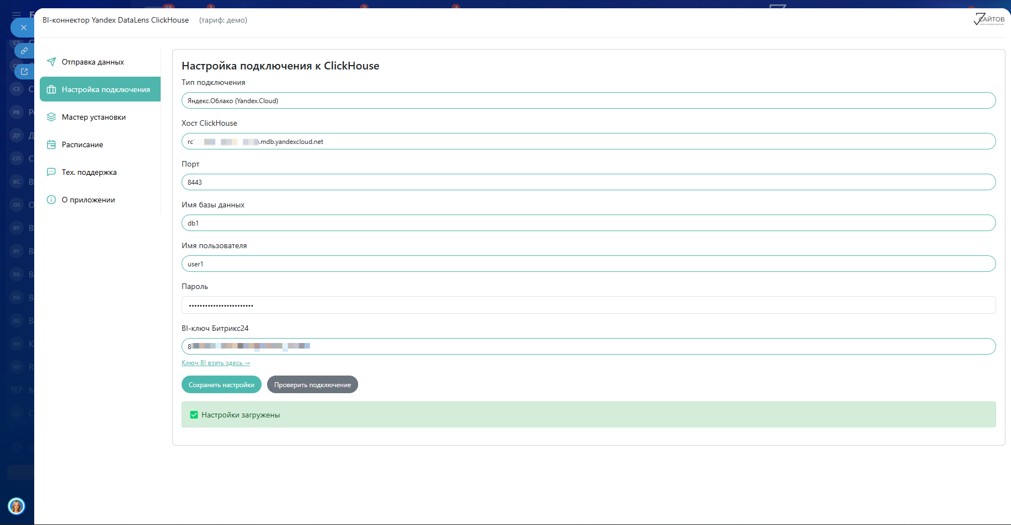This screenshot has width=1011, height=525.
Task: Click the Хост ClickHouse field label
Action: [x=209, y=123]
